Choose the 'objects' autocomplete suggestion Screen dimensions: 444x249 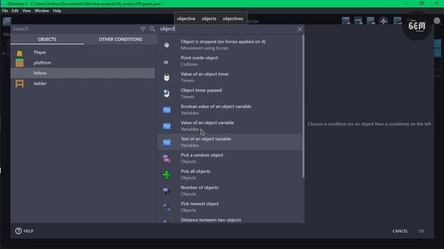tap(209, 19)
